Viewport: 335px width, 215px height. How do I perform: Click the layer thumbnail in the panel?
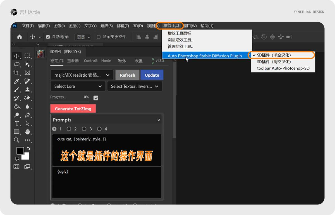coord(40,54)
